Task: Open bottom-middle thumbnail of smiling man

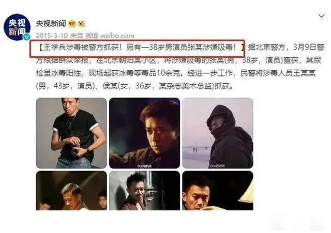Action: [145, 191]
